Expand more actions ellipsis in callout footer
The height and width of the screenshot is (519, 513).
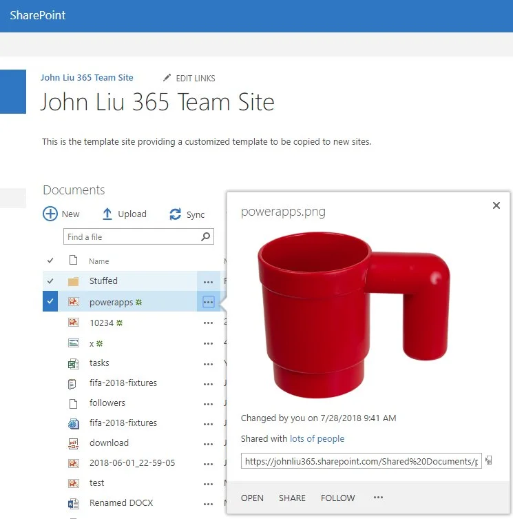tap(378, 498)
